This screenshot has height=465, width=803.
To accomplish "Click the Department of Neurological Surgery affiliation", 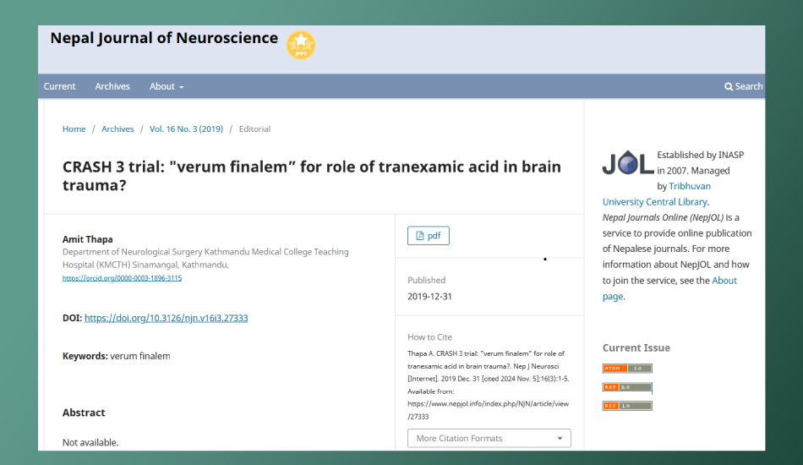I will coord(205,258).
